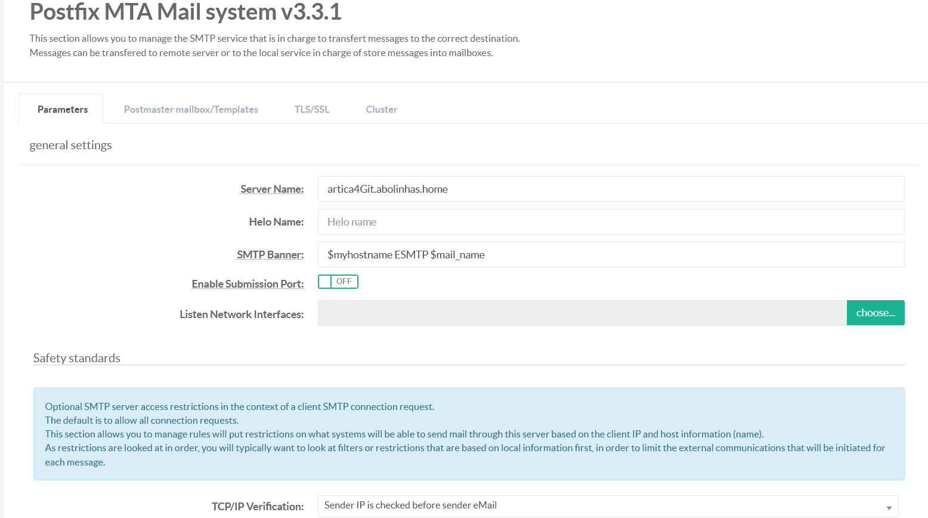Toggle the Enable Submission Port switch
The image size is (928, 518).
[338, 282]
